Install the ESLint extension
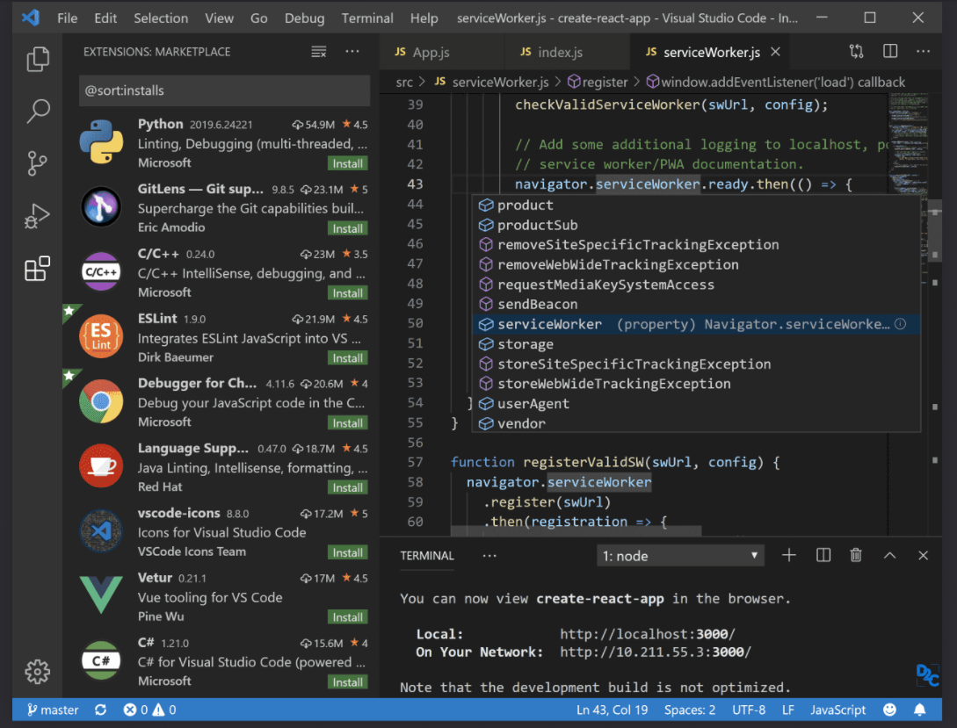The height and width of the screenshot is (728, 957). 348,358
